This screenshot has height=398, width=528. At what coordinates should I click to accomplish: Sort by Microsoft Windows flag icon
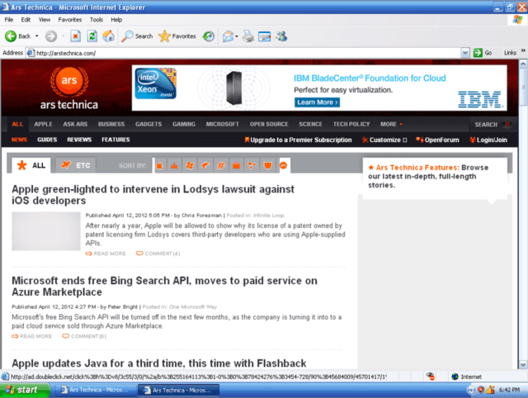pyautogui.click(x=190, y=165)
